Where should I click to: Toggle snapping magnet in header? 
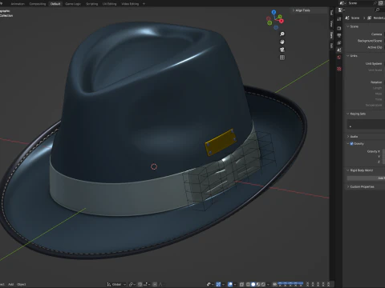click(x=140, y=284)
